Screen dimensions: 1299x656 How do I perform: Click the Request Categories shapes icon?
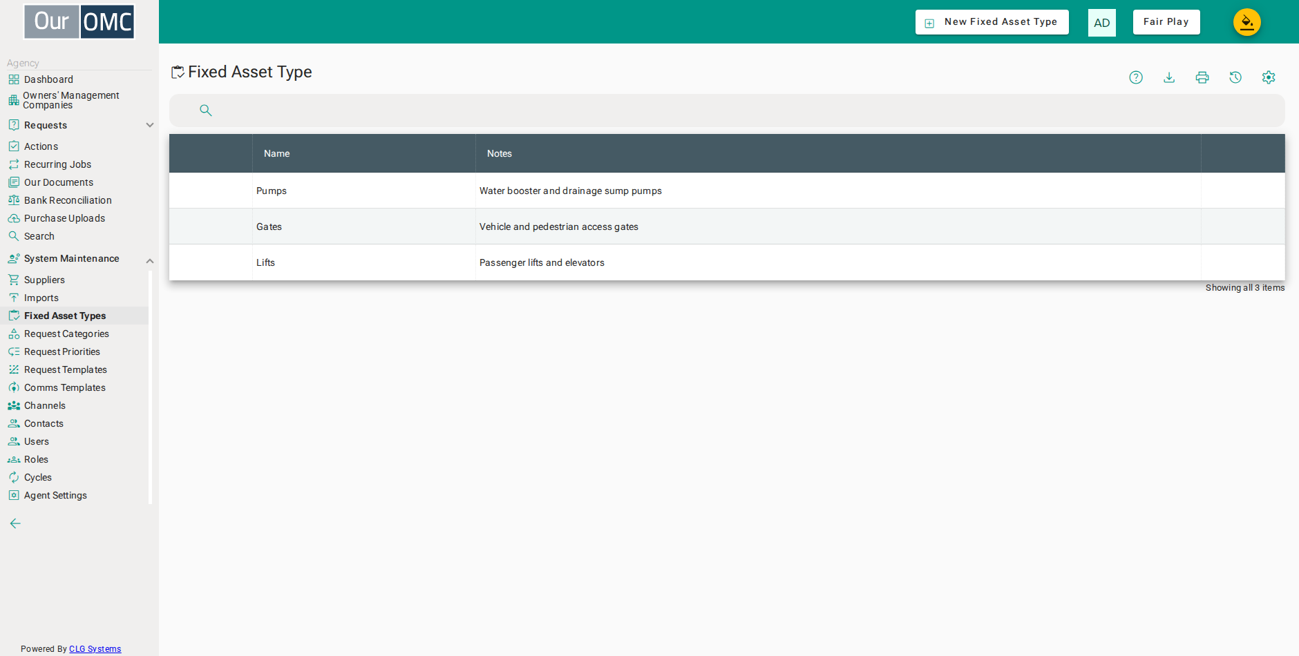[x=14, y=334]
